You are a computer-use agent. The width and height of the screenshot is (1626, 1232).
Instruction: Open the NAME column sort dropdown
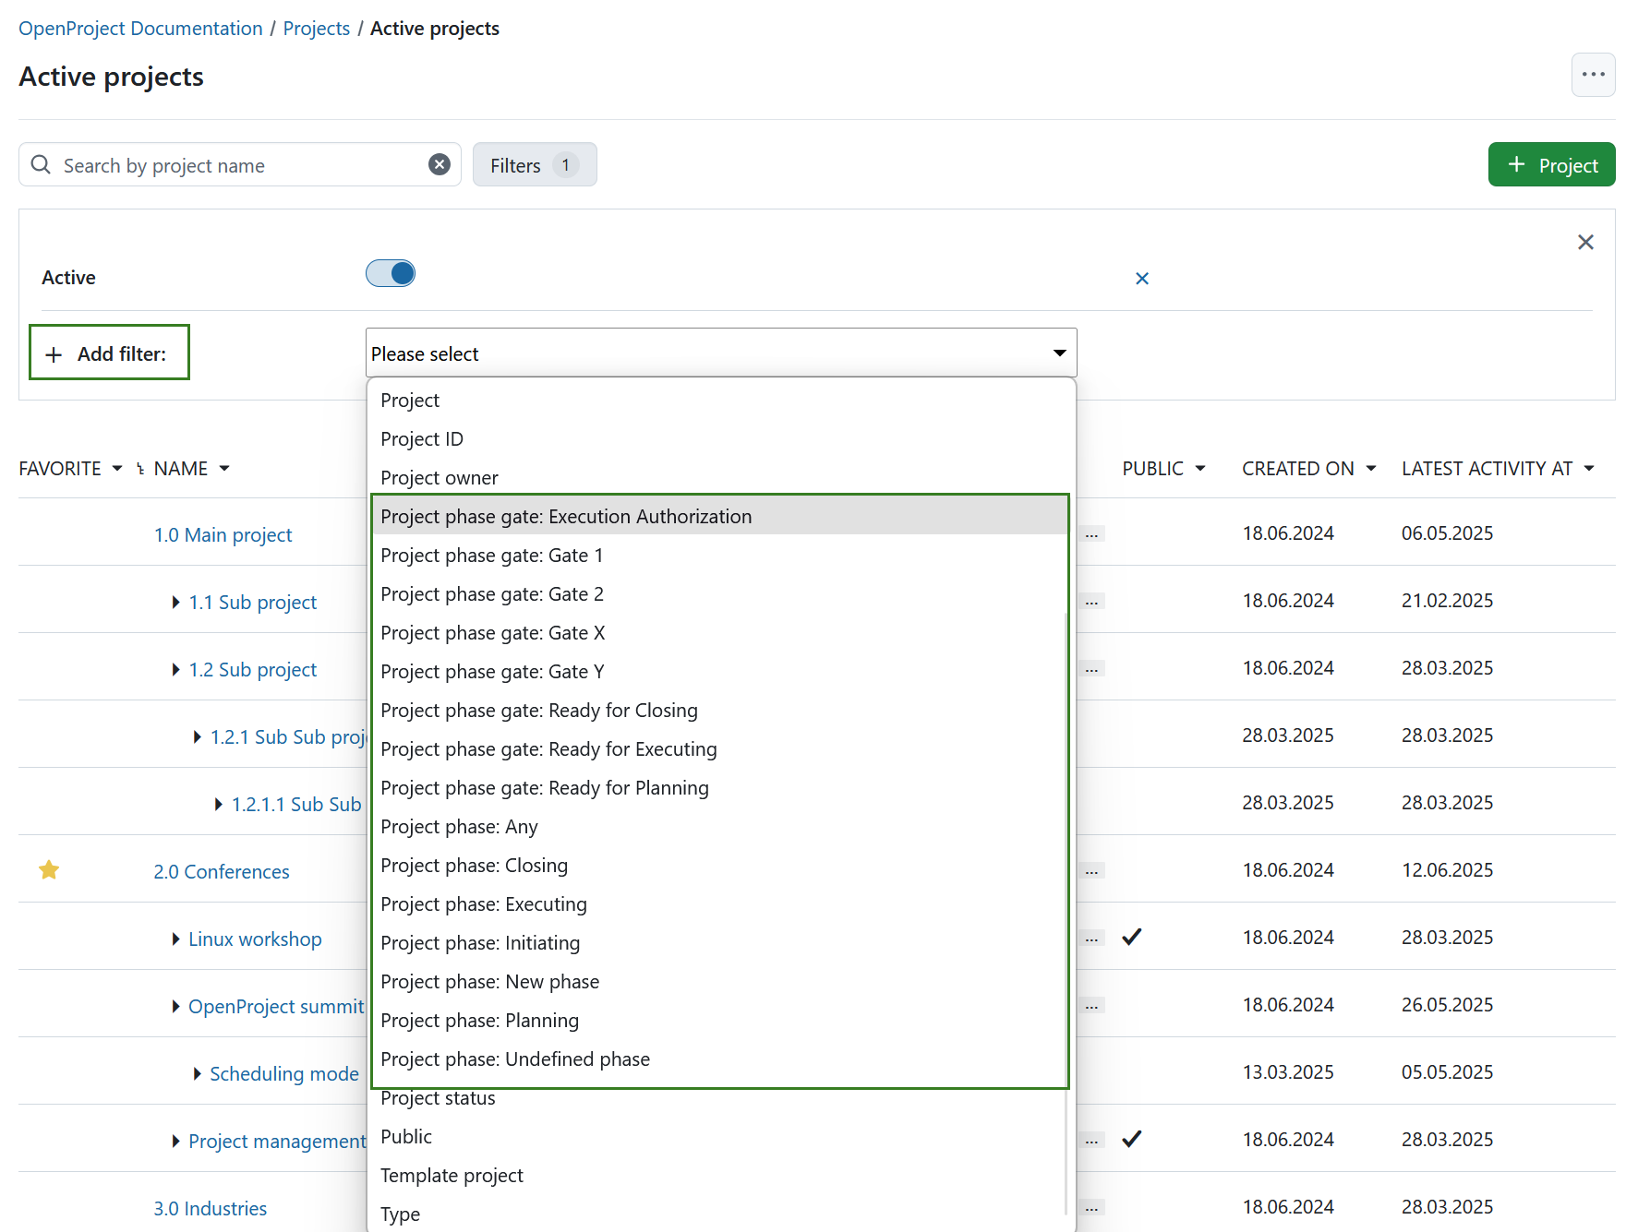coord(224,468)
